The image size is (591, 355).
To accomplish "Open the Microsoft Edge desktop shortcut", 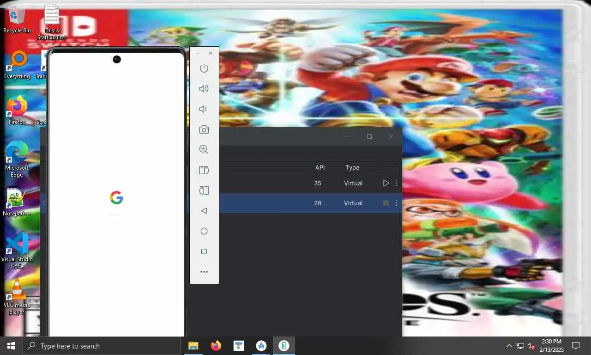I will pyautogui.click(x=17, y=159).
